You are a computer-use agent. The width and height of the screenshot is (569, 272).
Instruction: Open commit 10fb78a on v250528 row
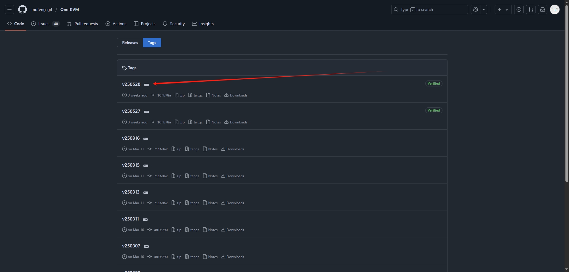coord(161,95)
